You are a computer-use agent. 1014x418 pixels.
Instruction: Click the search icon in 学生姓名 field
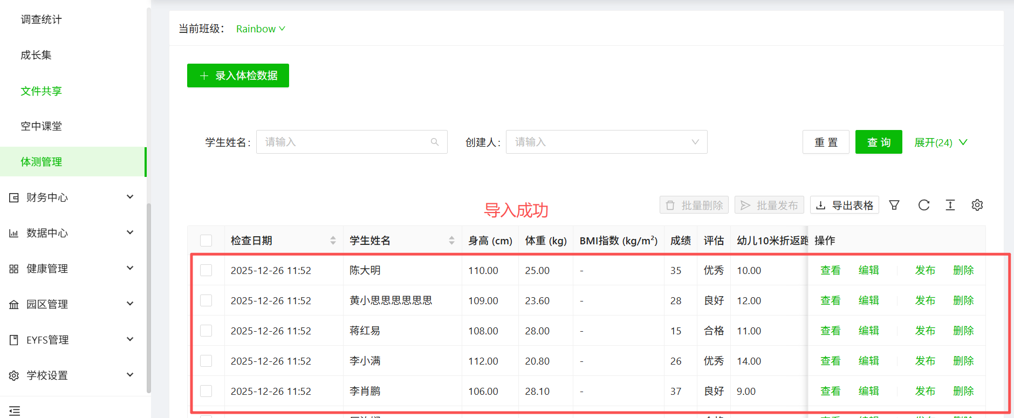click(435, 142)
